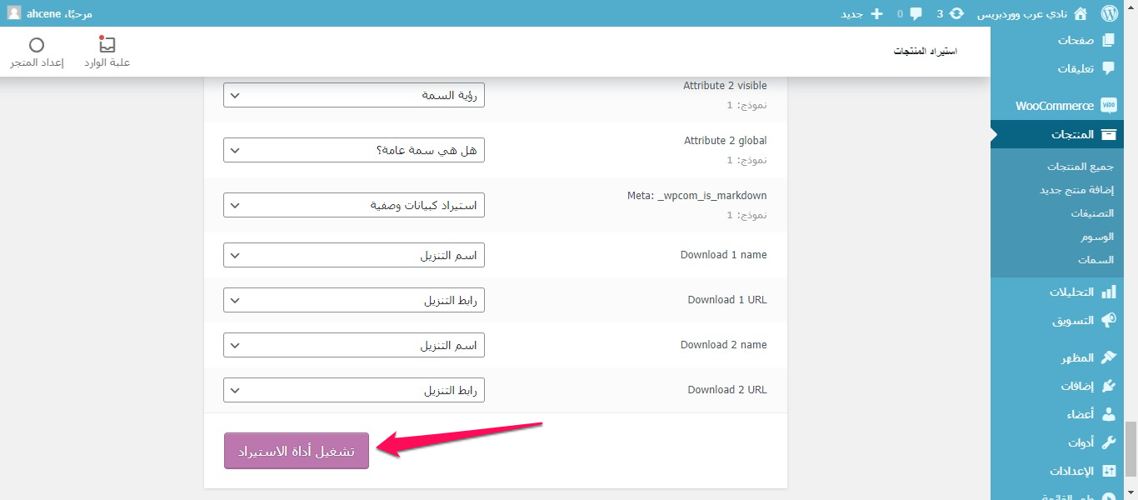
Task: Click the Analytics bar chart icon
Action: coord(1108,292)
